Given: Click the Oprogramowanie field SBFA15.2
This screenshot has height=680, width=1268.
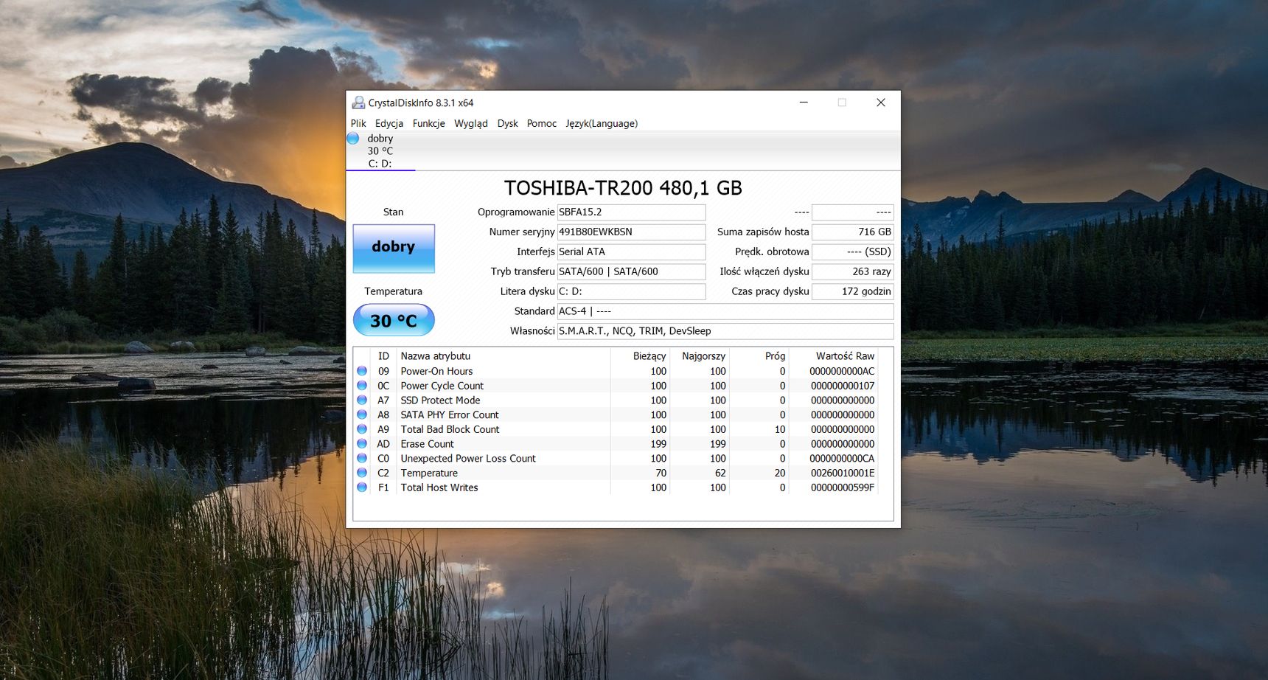Looking at the screenshot, I should click(631, 212).
